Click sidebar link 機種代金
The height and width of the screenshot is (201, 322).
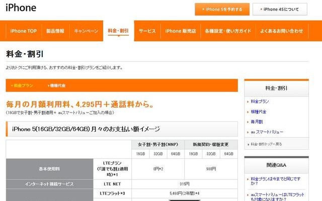259,112
